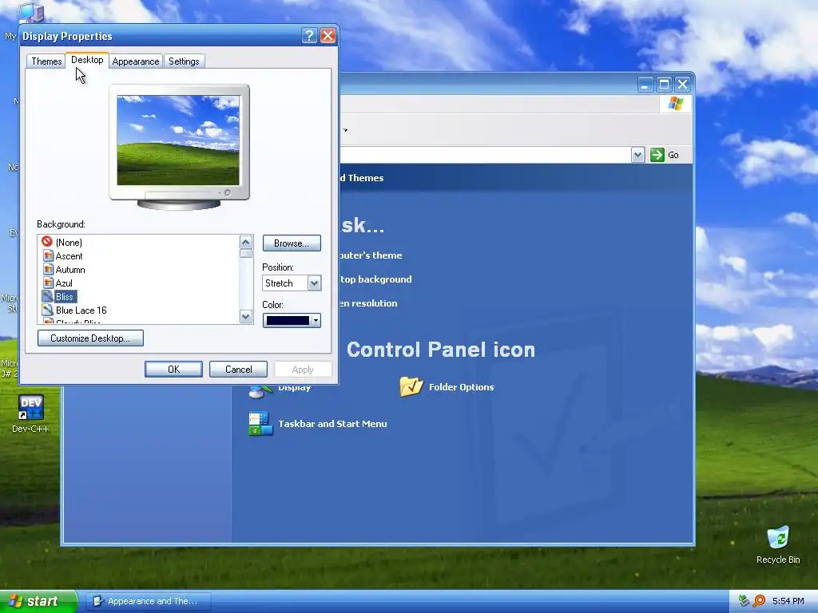
Task: Select Autumn background
Action: [x=70, y=270]
